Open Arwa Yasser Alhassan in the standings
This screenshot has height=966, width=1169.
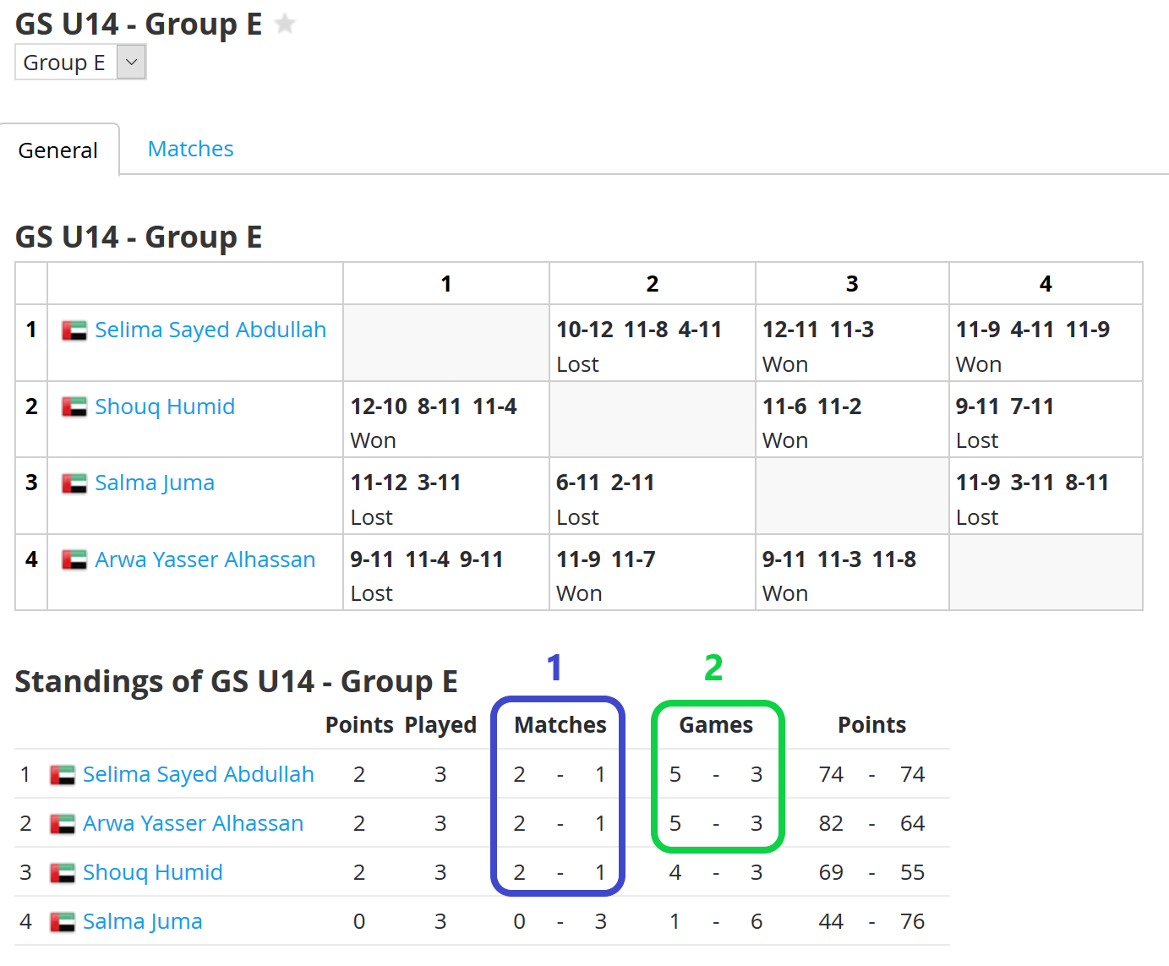(x=194, y=823)
